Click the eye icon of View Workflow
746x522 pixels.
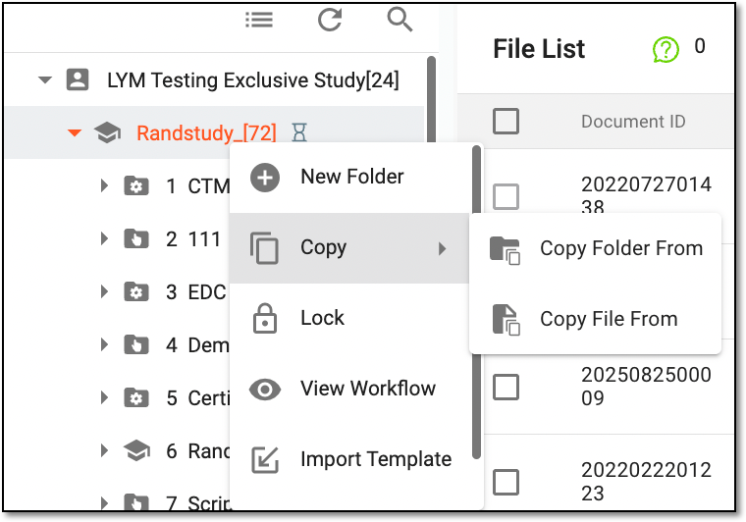265,390
